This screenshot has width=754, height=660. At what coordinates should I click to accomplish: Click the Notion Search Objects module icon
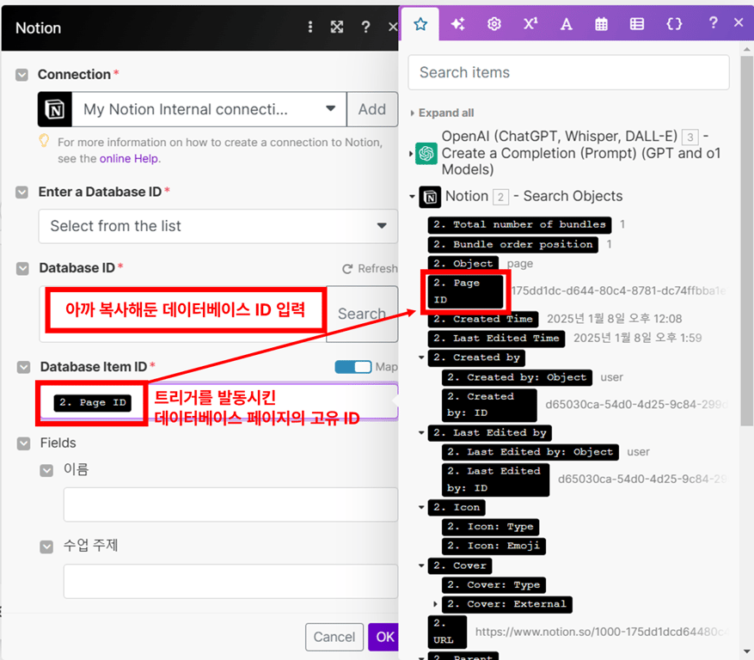(x=430, y=197)
